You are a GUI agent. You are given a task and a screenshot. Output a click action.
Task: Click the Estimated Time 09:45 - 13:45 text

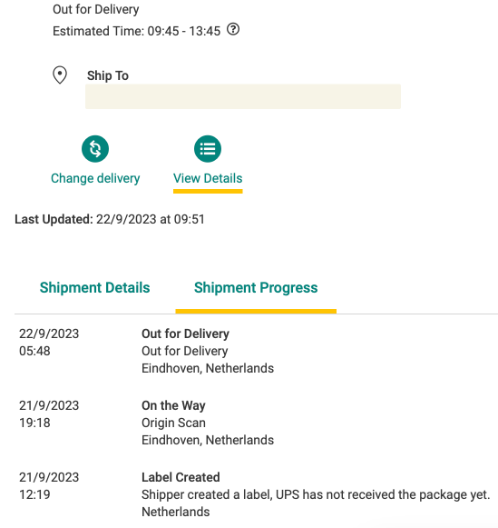136,31
